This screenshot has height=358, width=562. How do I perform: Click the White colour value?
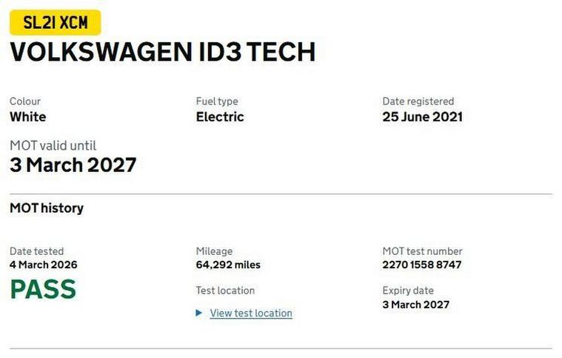pyautogui.click(x=28, y=116)
